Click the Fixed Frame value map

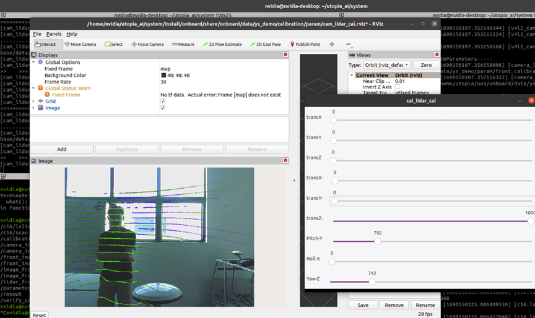coord(165,69)
